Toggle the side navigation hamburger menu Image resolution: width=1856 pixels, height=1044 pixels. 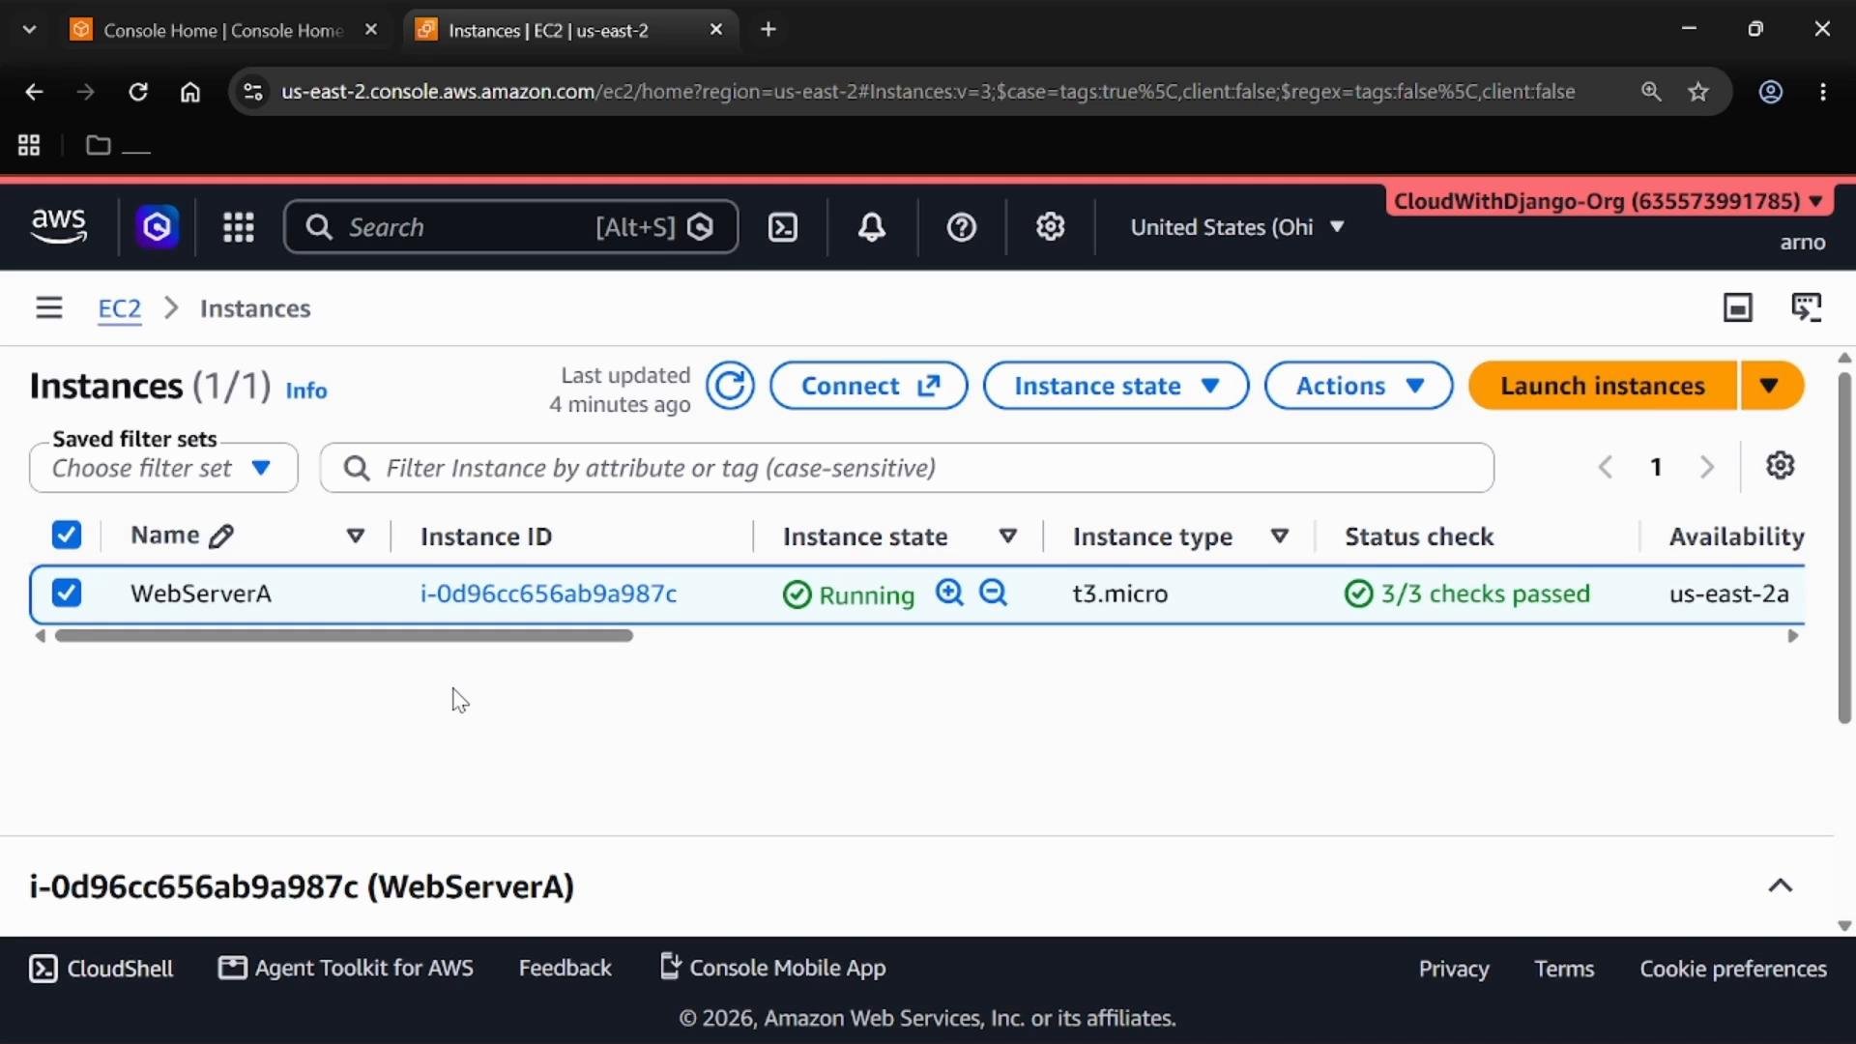pos(48,308)
